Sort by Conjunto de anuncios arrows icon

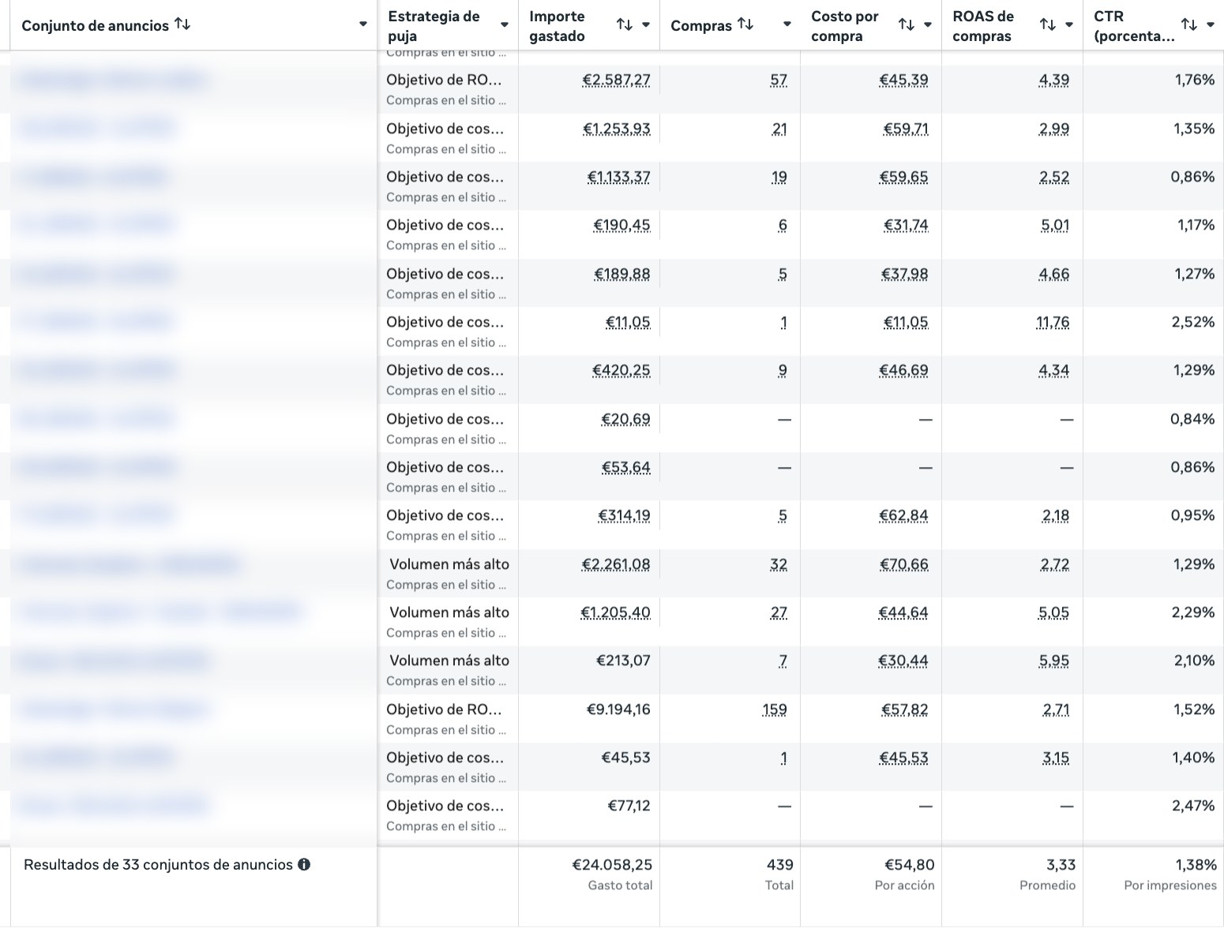[x=182, y=24]
